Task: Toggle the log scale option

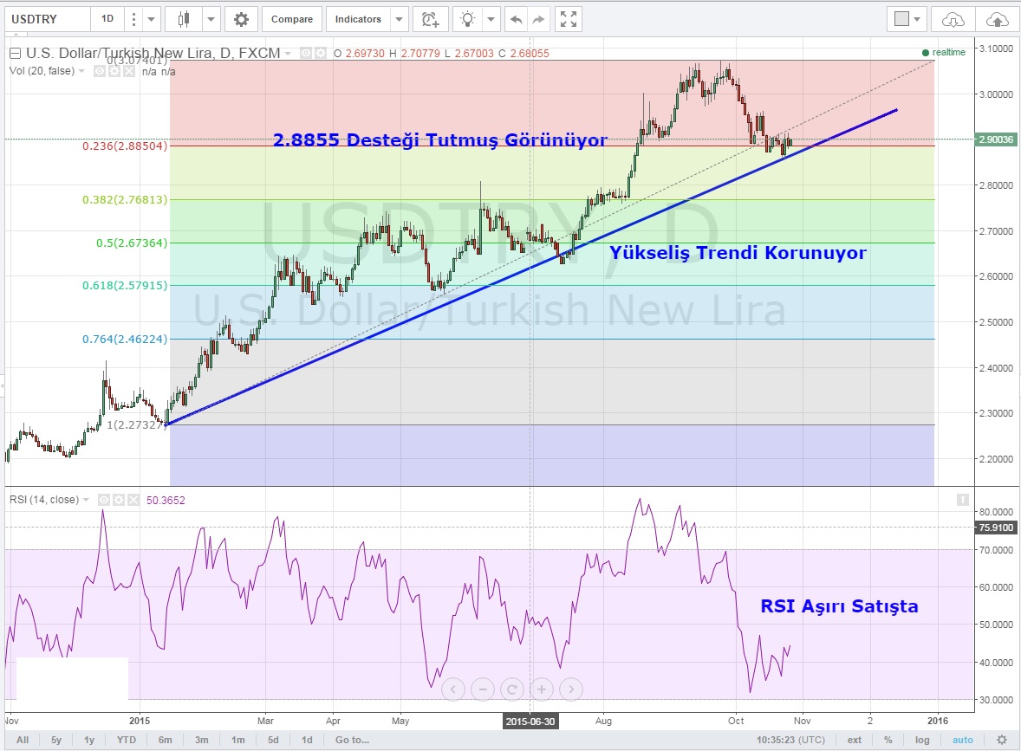Action: [923, 740]
